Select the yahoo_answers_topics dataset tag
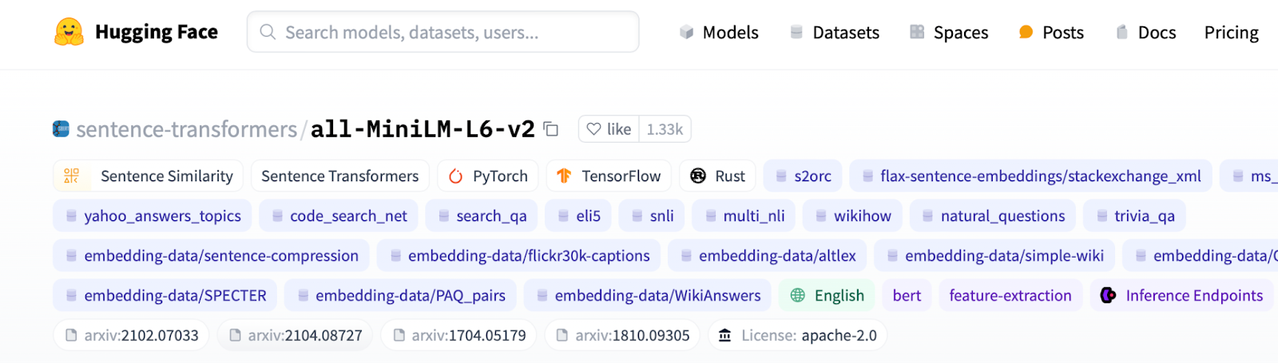The width and height of the screenshot is (1278, 363). coord(153,216)
